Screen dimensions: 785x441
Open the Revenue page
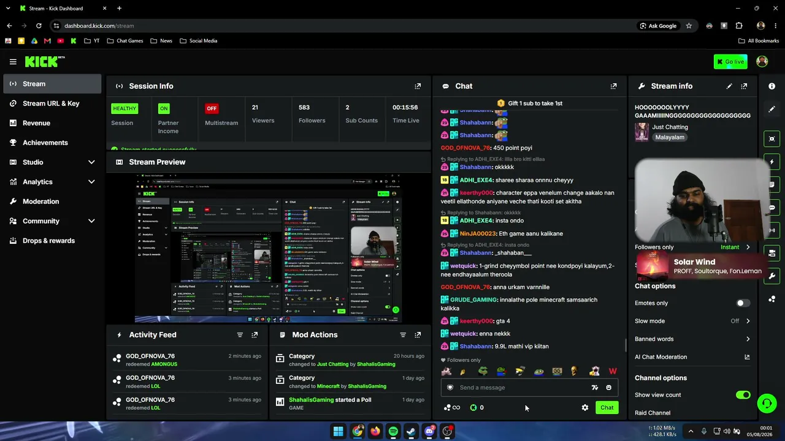coord(52,123)
